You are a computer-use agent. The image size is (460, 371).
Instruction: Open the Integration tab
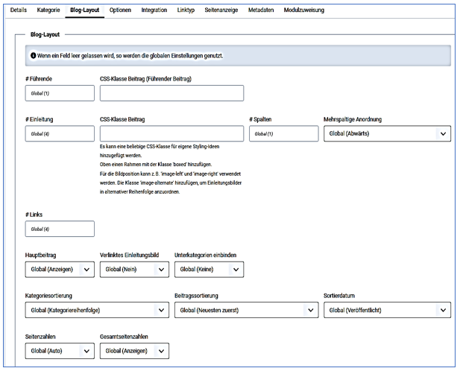(154, 10)
